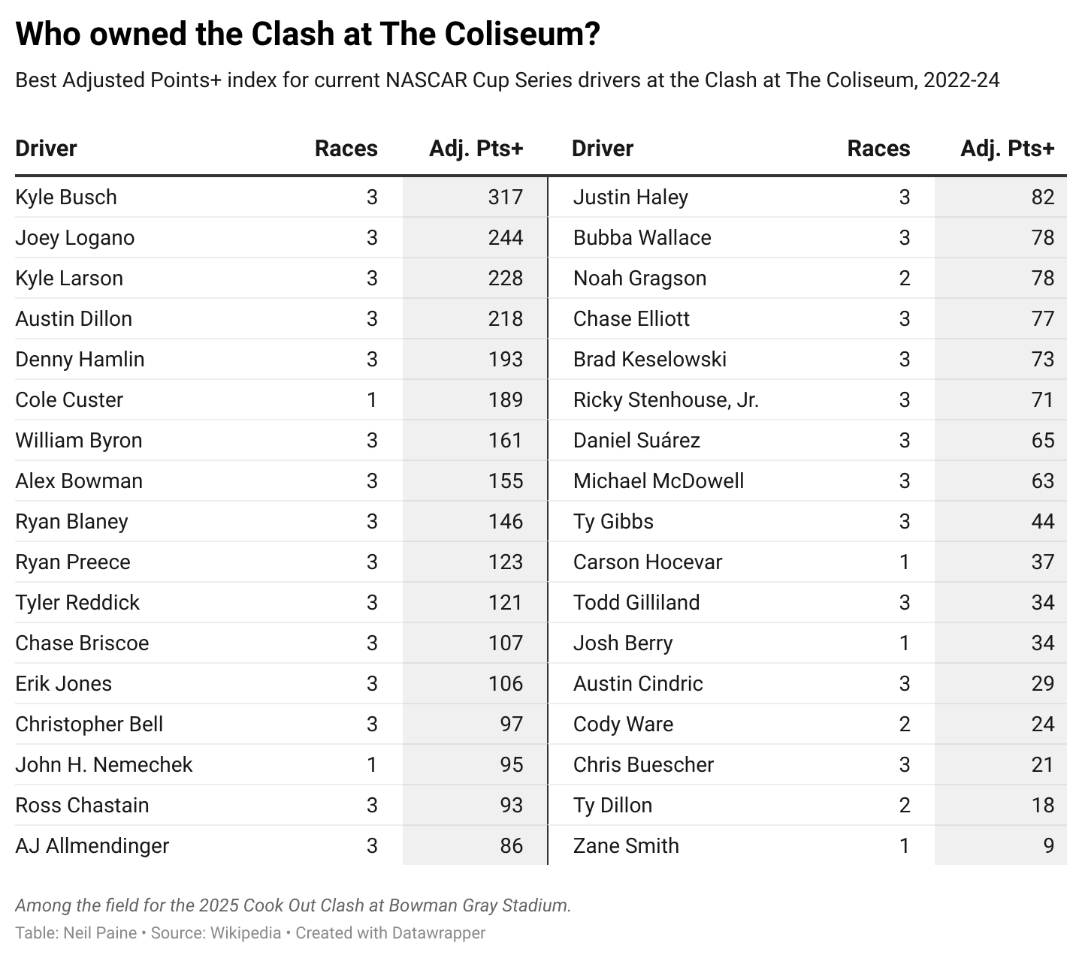Click the Zane Smith driver name

click(x=626, y=846)
